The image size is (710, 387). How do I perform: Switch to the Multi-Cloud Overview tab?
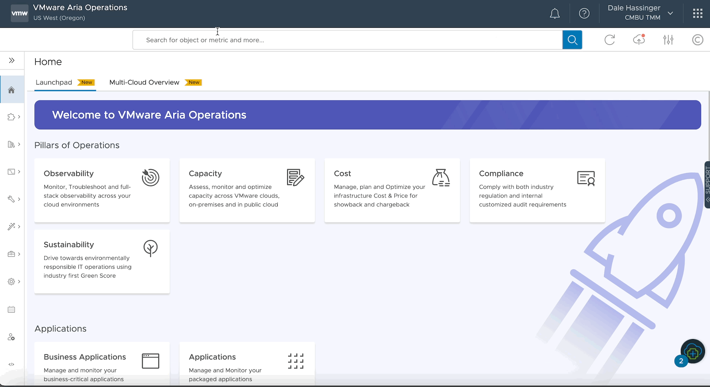144,82
